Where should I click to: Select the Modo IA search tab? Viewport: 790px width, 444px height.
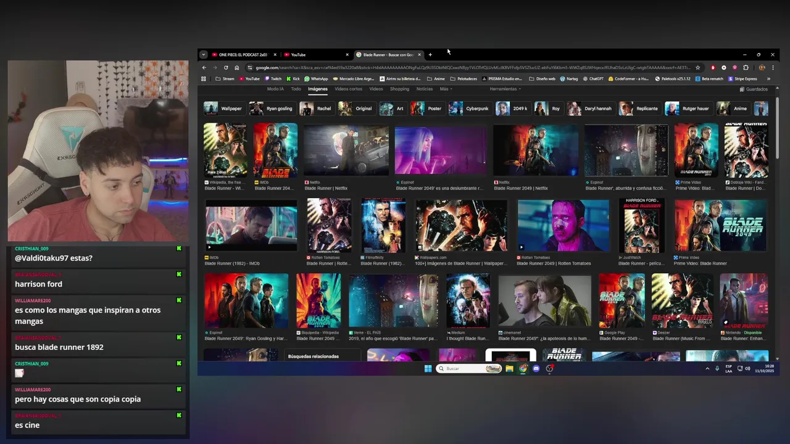point(275,89)
